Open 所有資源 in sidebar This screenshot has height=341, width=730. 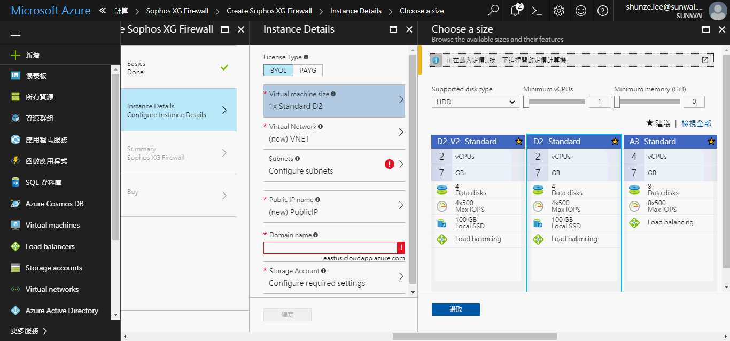(x=56, y=97)
